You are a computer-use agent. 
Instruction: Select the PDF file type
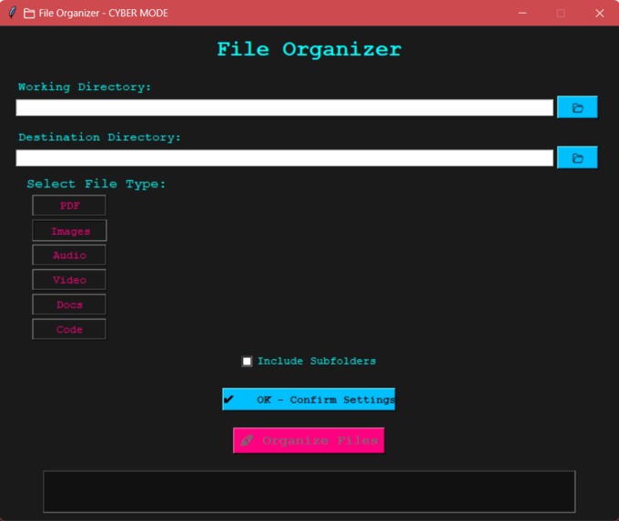69,205
